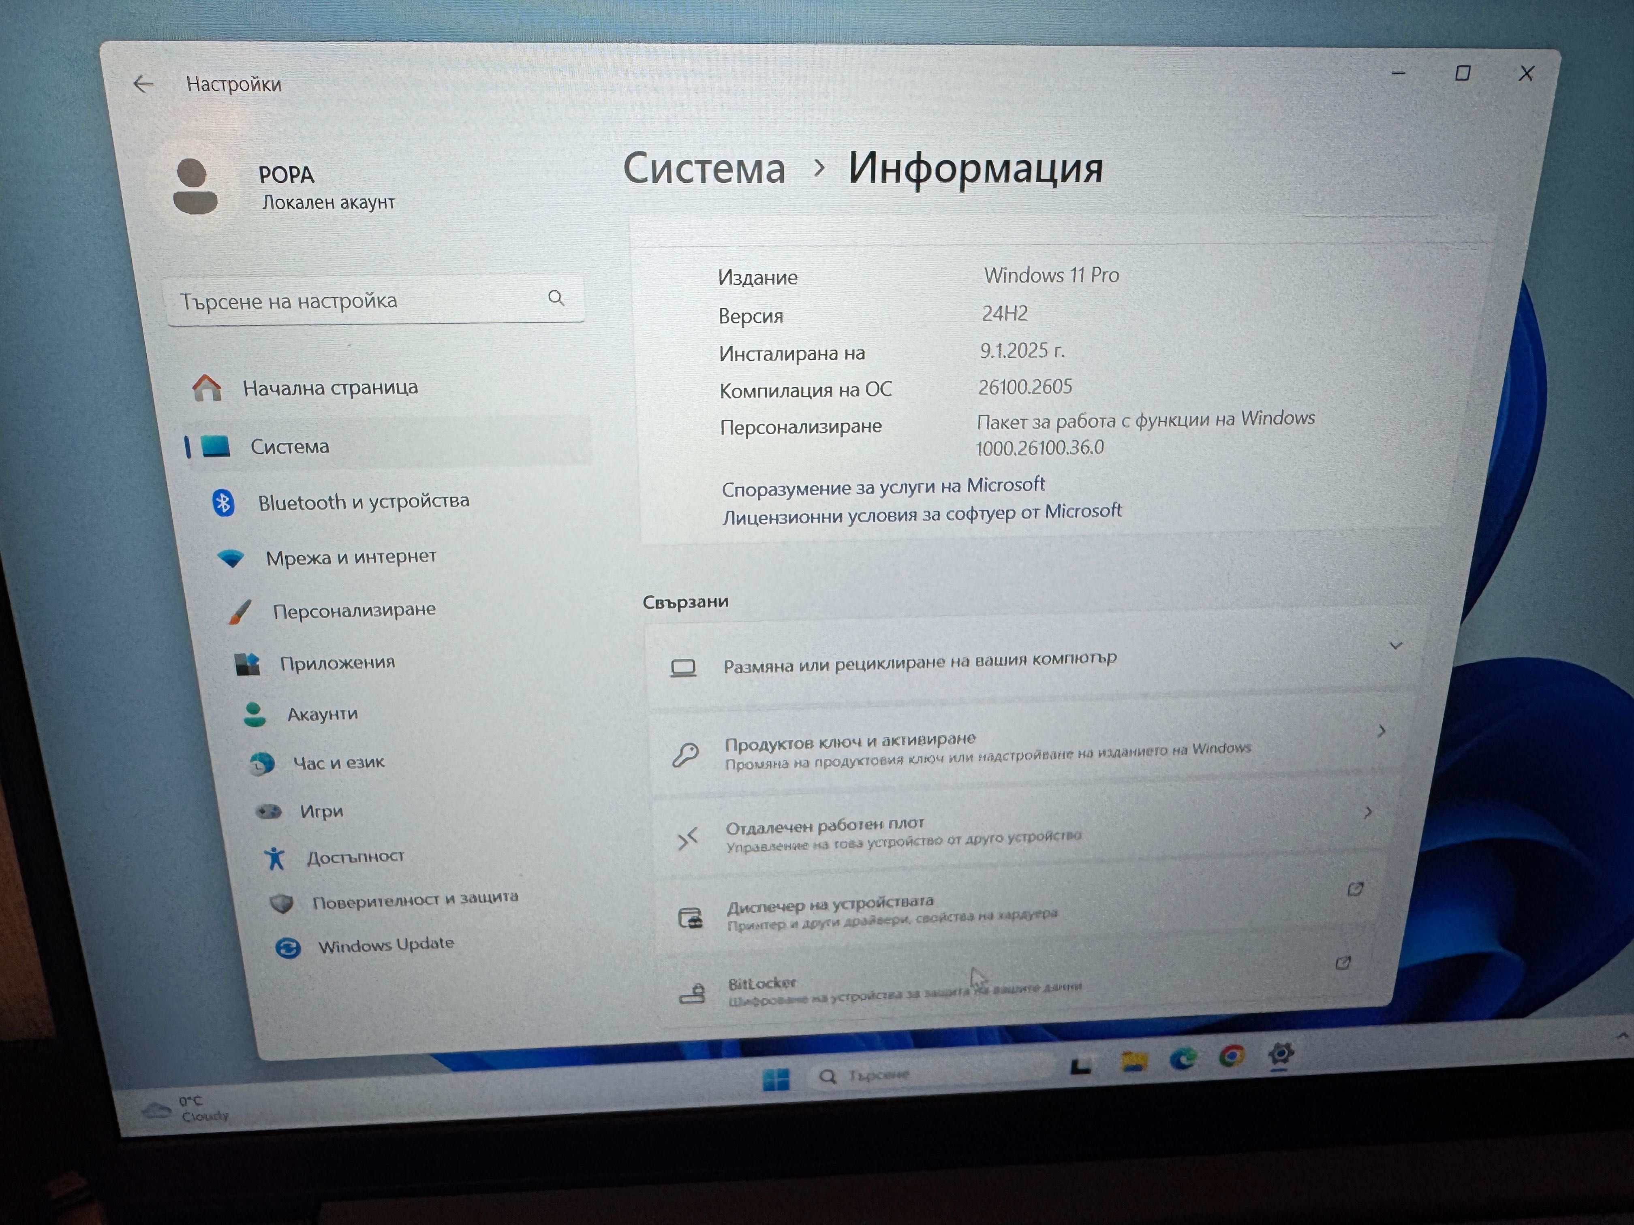The width and height of the screenshot is (1634, 1225).
Task: Open the Windows Start button on taskbar
Action: coord(776,1079)
